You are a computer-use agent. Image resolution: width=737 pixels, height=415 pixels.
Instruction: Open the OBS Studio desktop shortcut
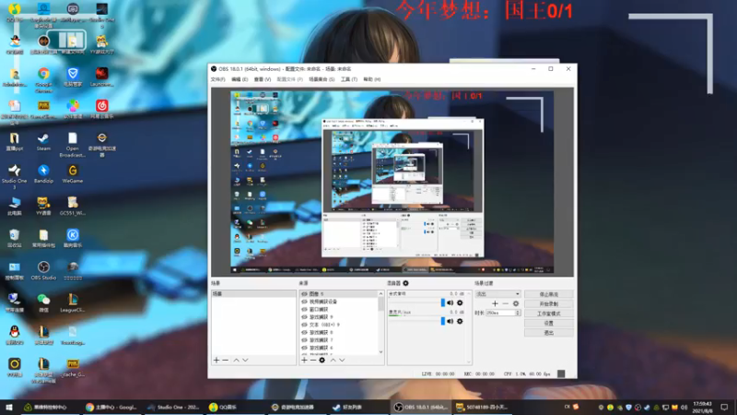click(x=43, y=271)
